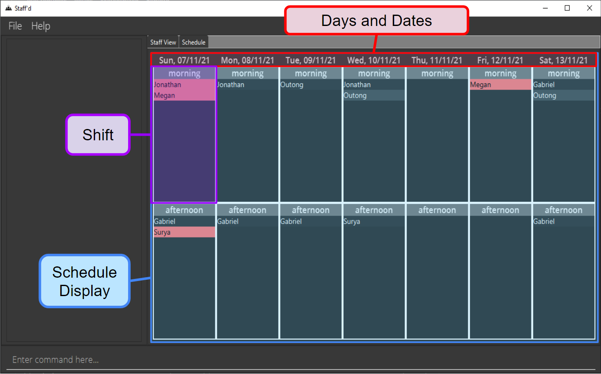Click Sunday's morning shift header

pyautogui.click(x=184, y=73)
